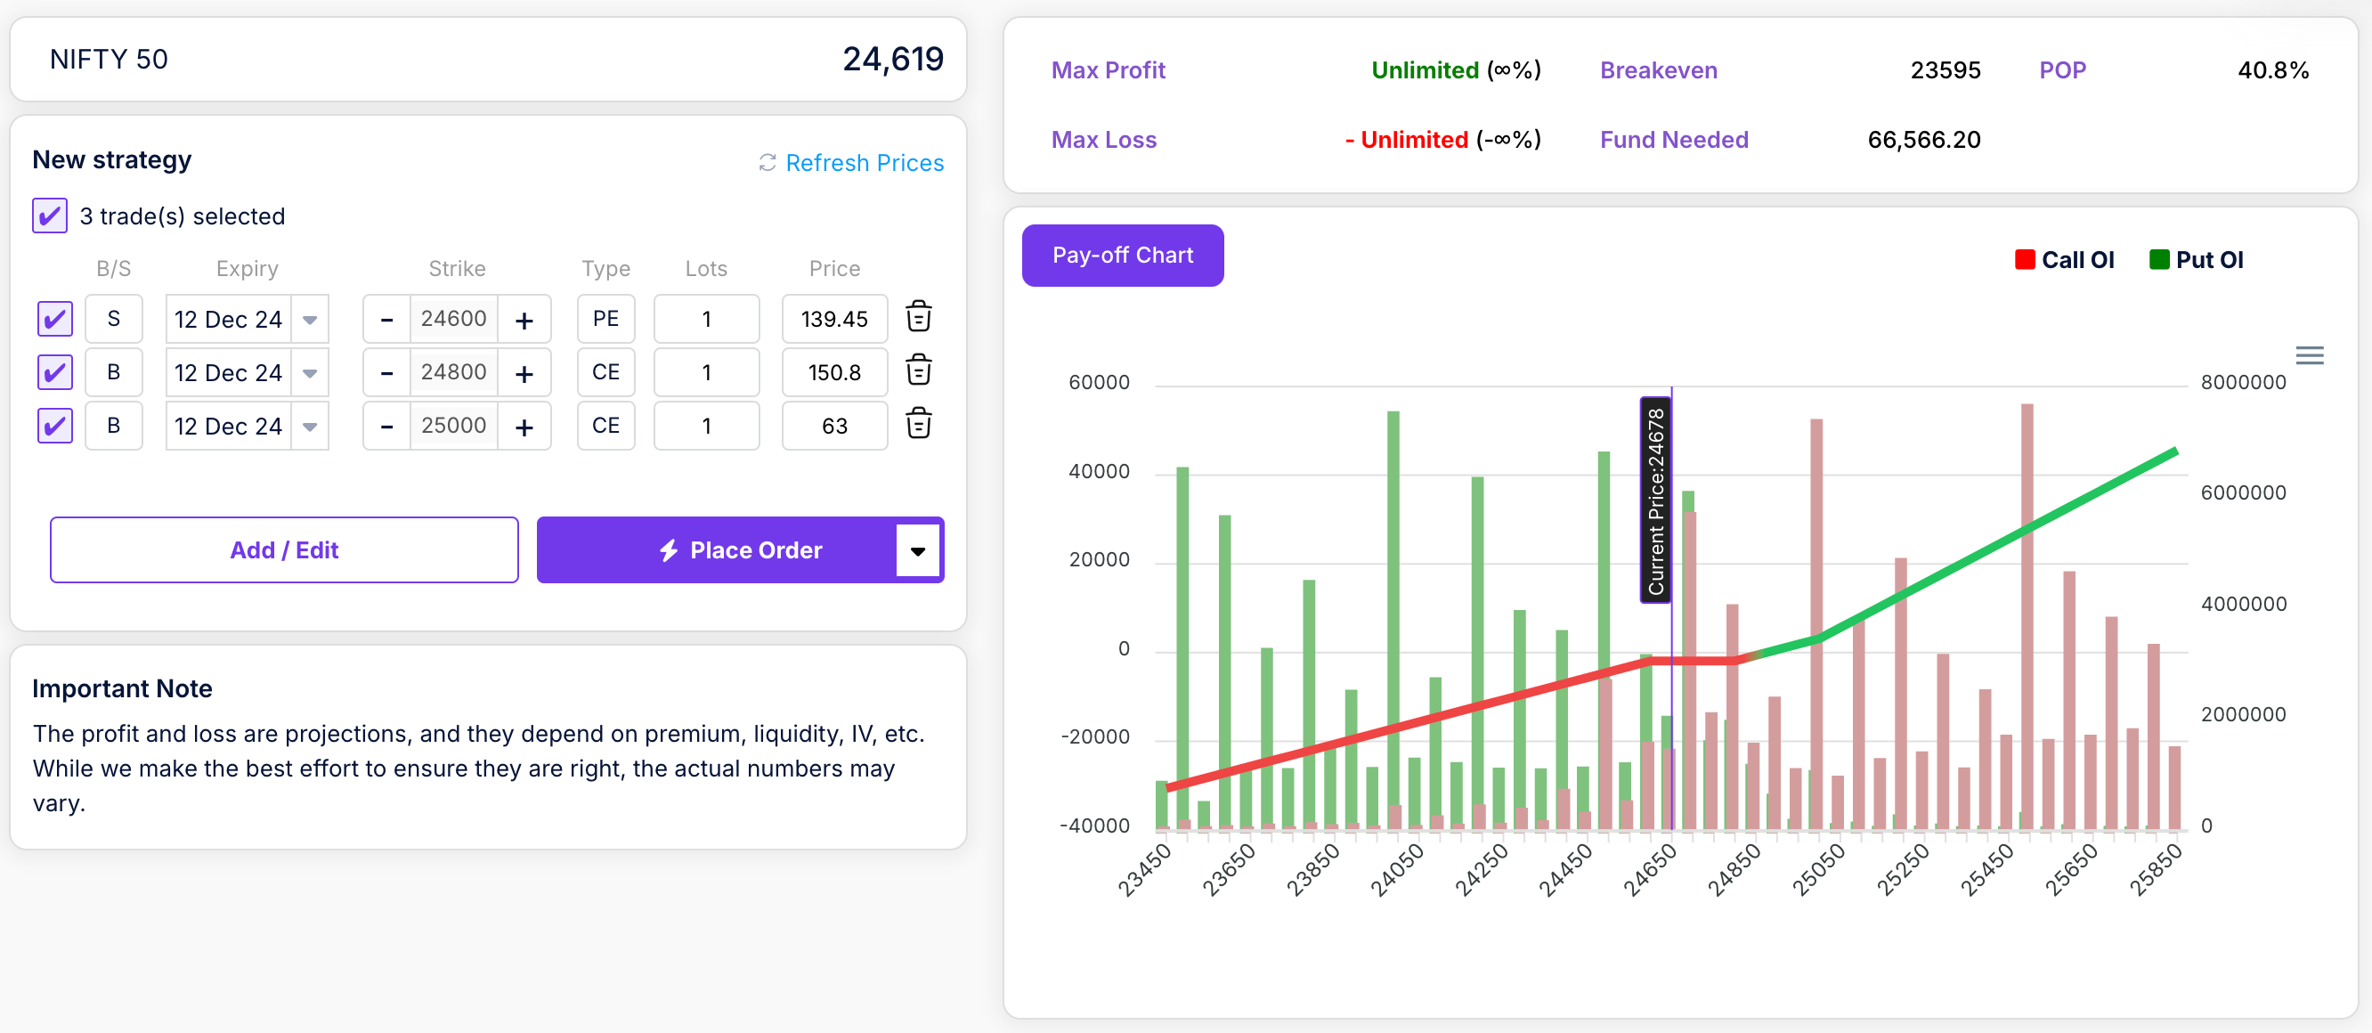The image size is (2372, 1033).
Task: Select the Pay-off Chart tab
Action: [1122, 255]
